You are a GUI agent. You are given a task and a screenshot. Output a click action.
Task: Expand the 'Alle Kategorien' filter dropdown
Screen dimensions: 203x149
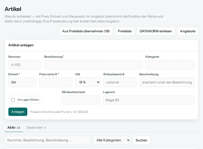point(112,140)
